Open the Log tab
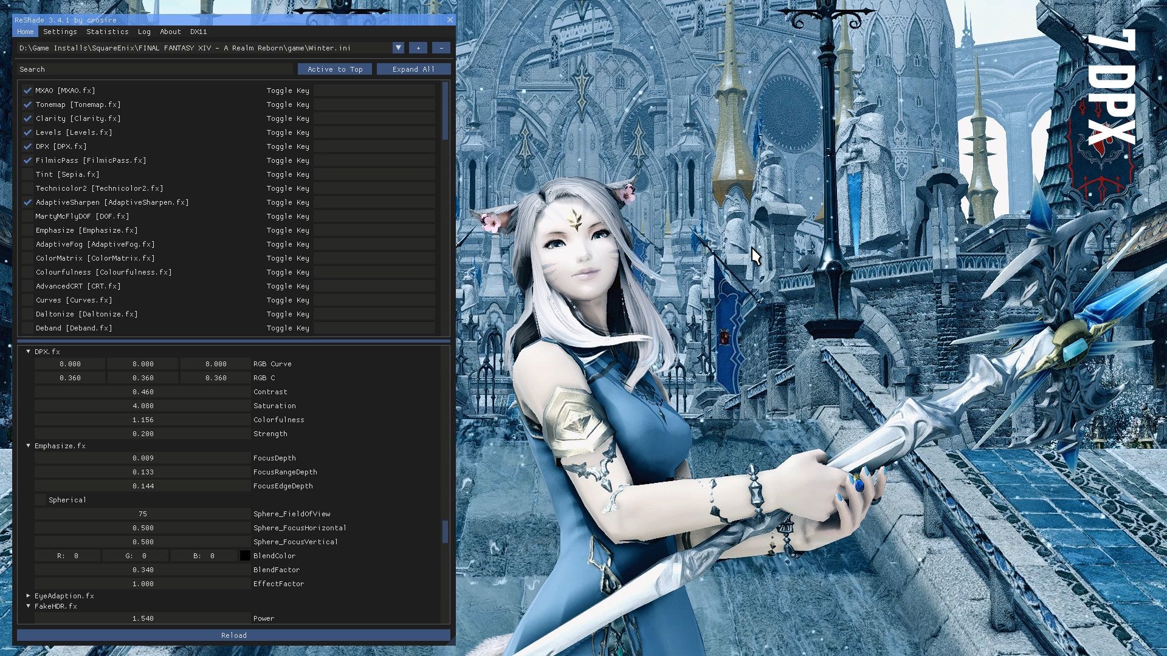 [x=144, y=32]
